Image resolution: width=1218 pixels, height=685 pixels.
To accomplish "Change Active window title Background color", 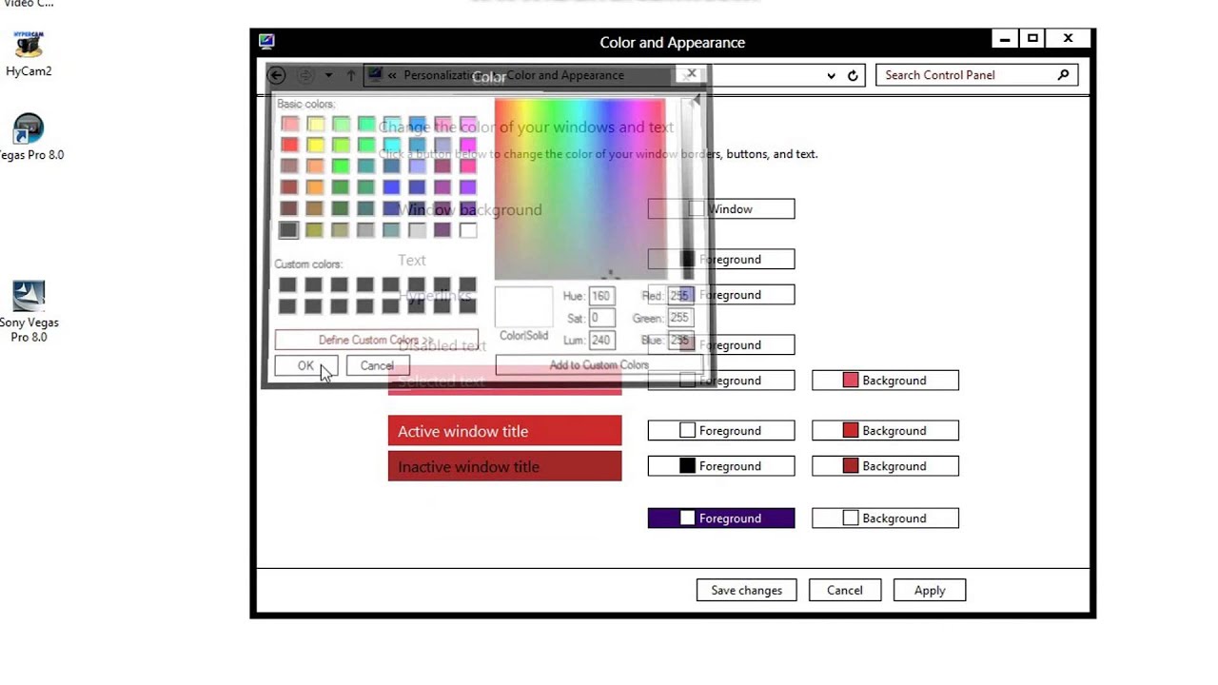I will (885, 431).
